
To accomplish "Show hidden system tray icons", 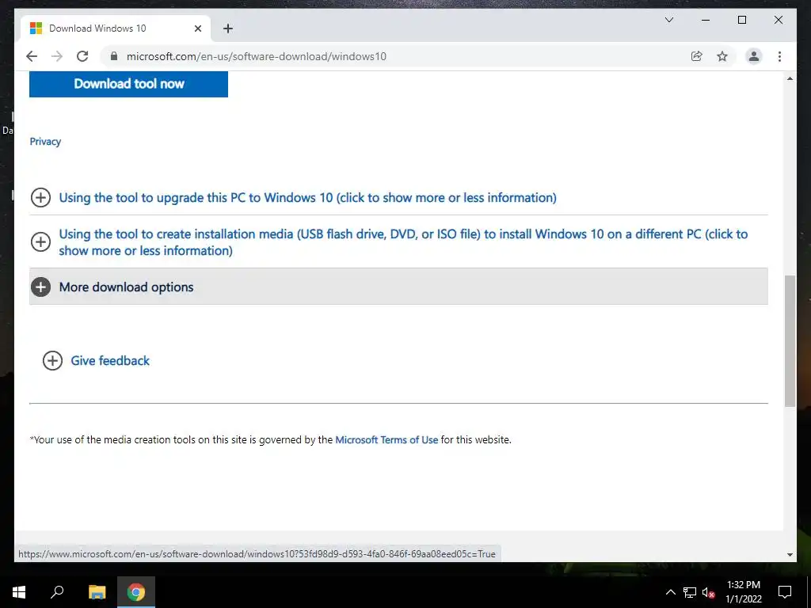I will [670, 592].
